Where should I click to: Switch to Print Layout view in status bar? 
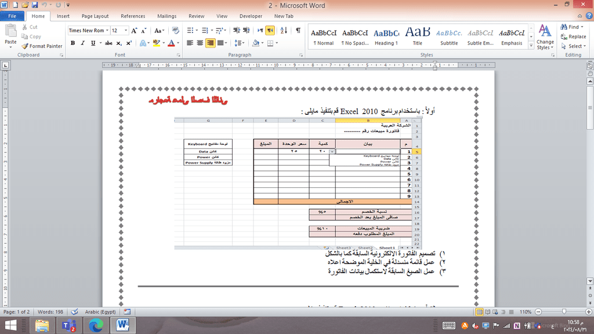point(480,311)
